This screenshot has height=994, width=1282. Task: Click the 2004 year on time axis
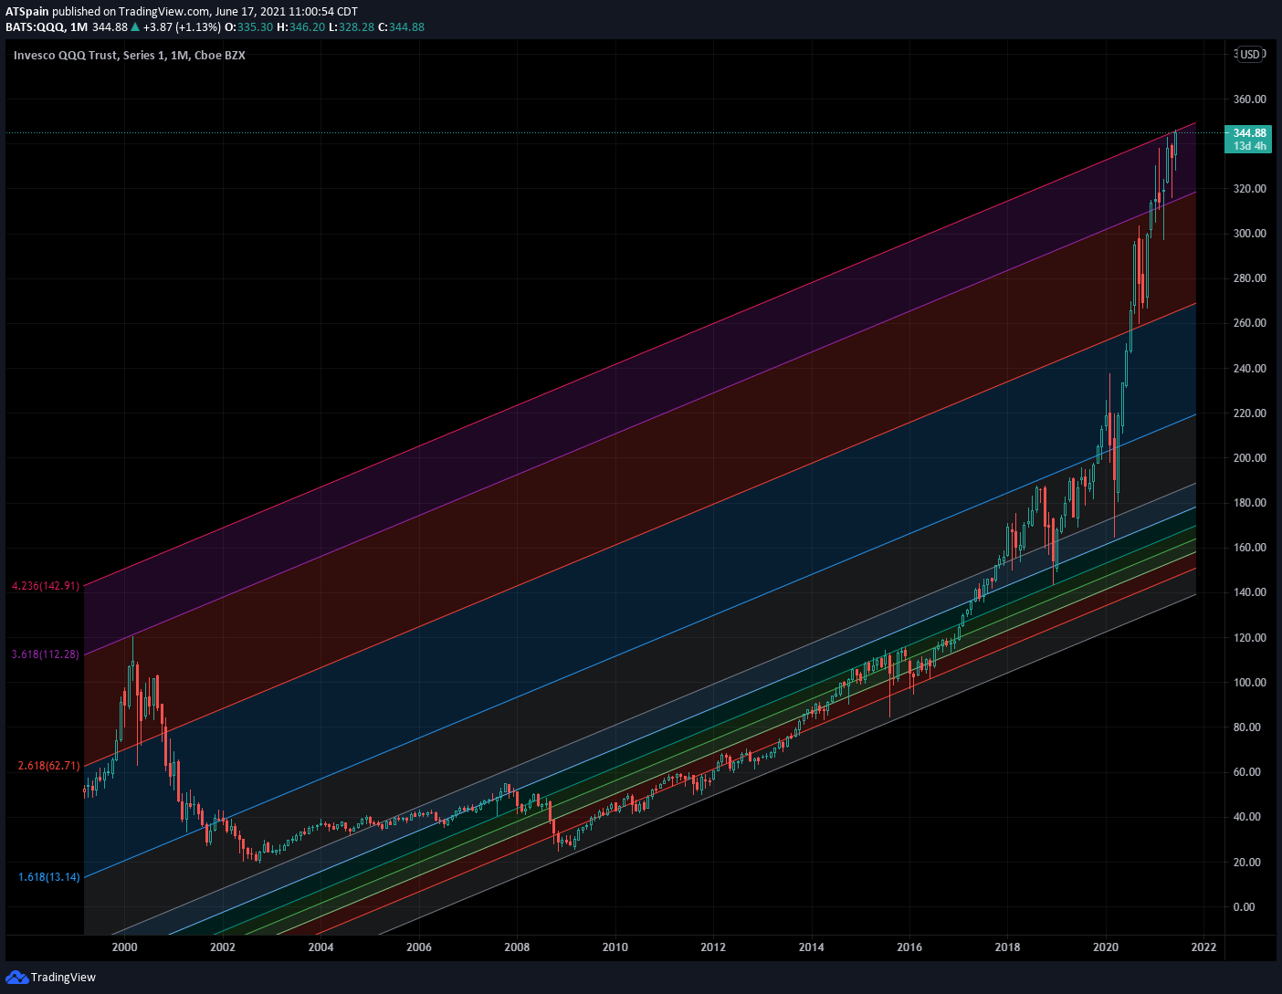coord(320,947)
